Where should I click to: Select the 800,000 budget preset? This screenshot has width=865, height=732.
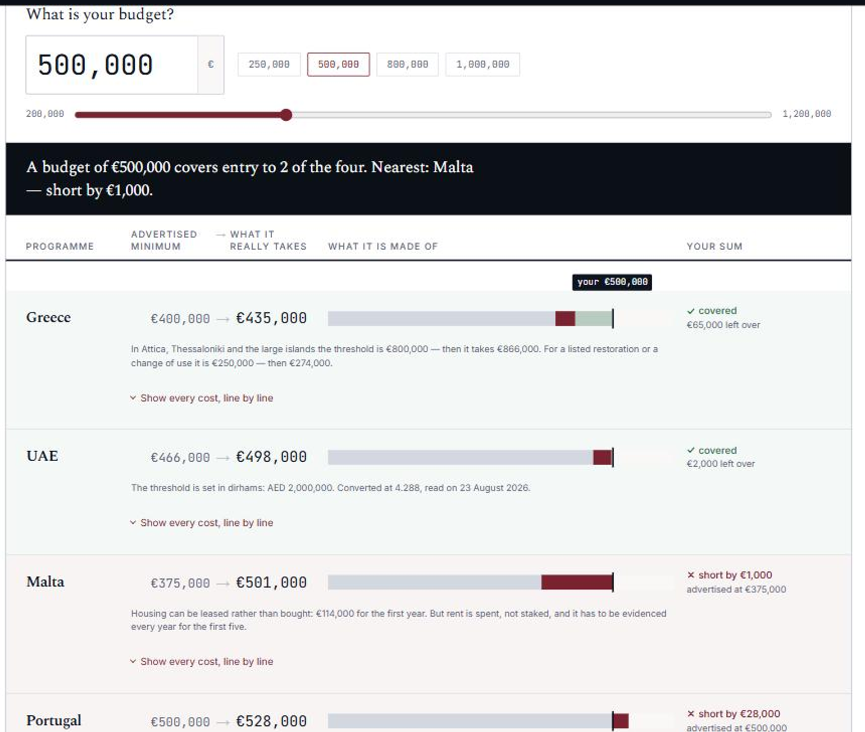[407, 64]
